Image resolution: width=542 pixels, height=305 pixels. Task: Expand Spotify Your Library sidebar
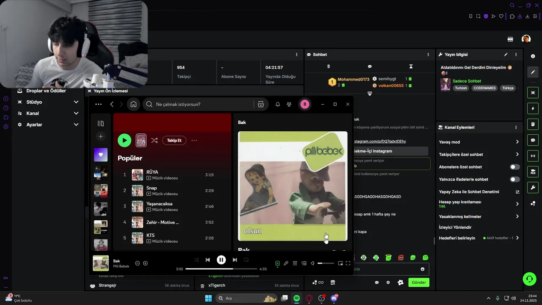(101, 123)
